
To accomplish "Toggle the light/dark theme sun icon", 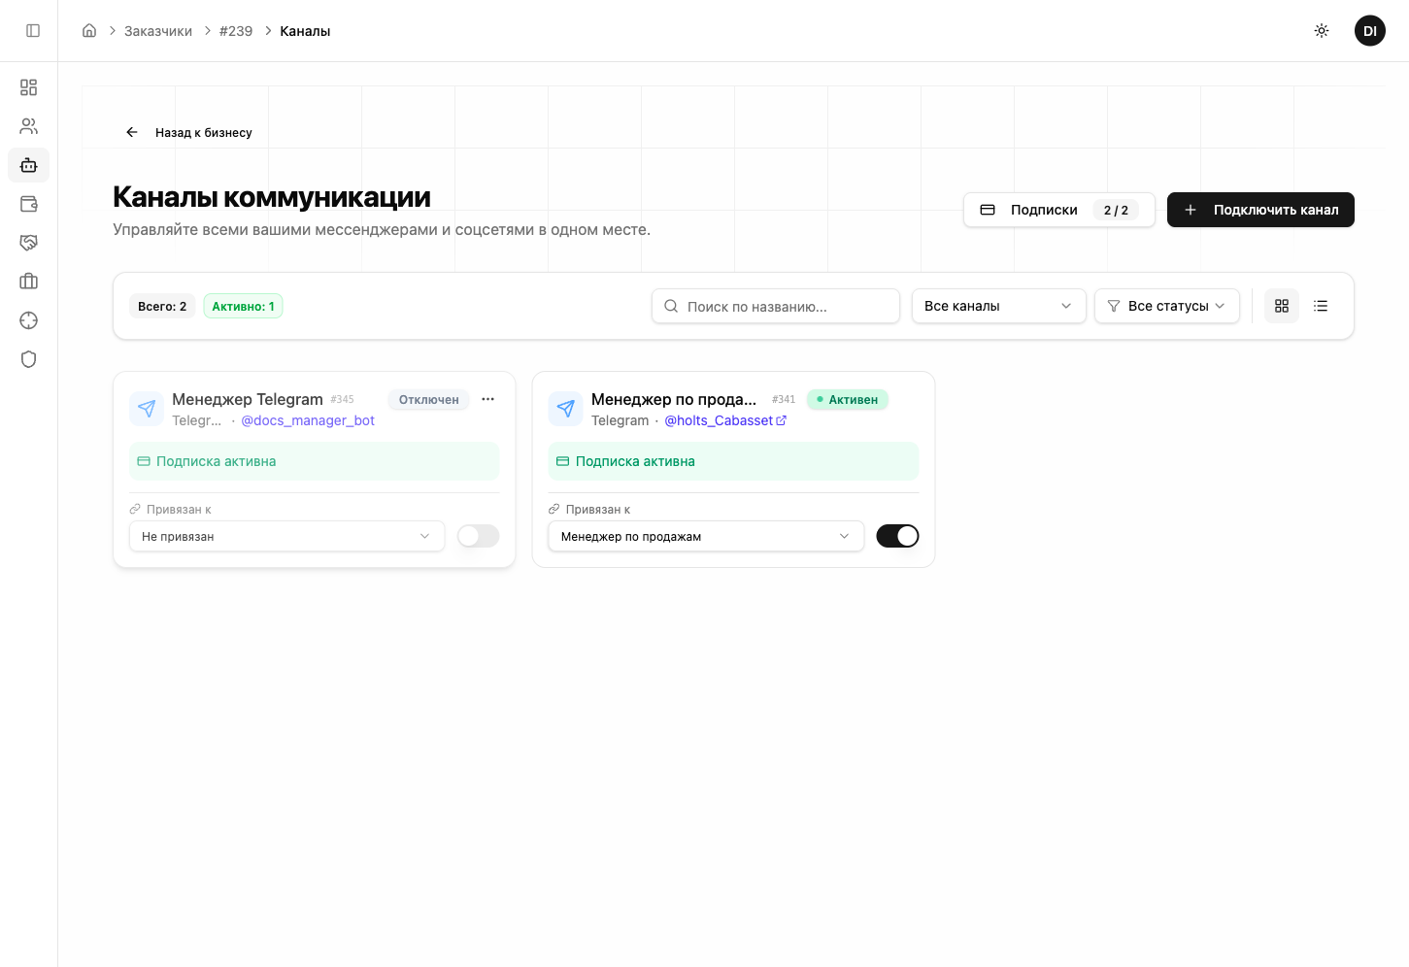I will click(1322, 31).
